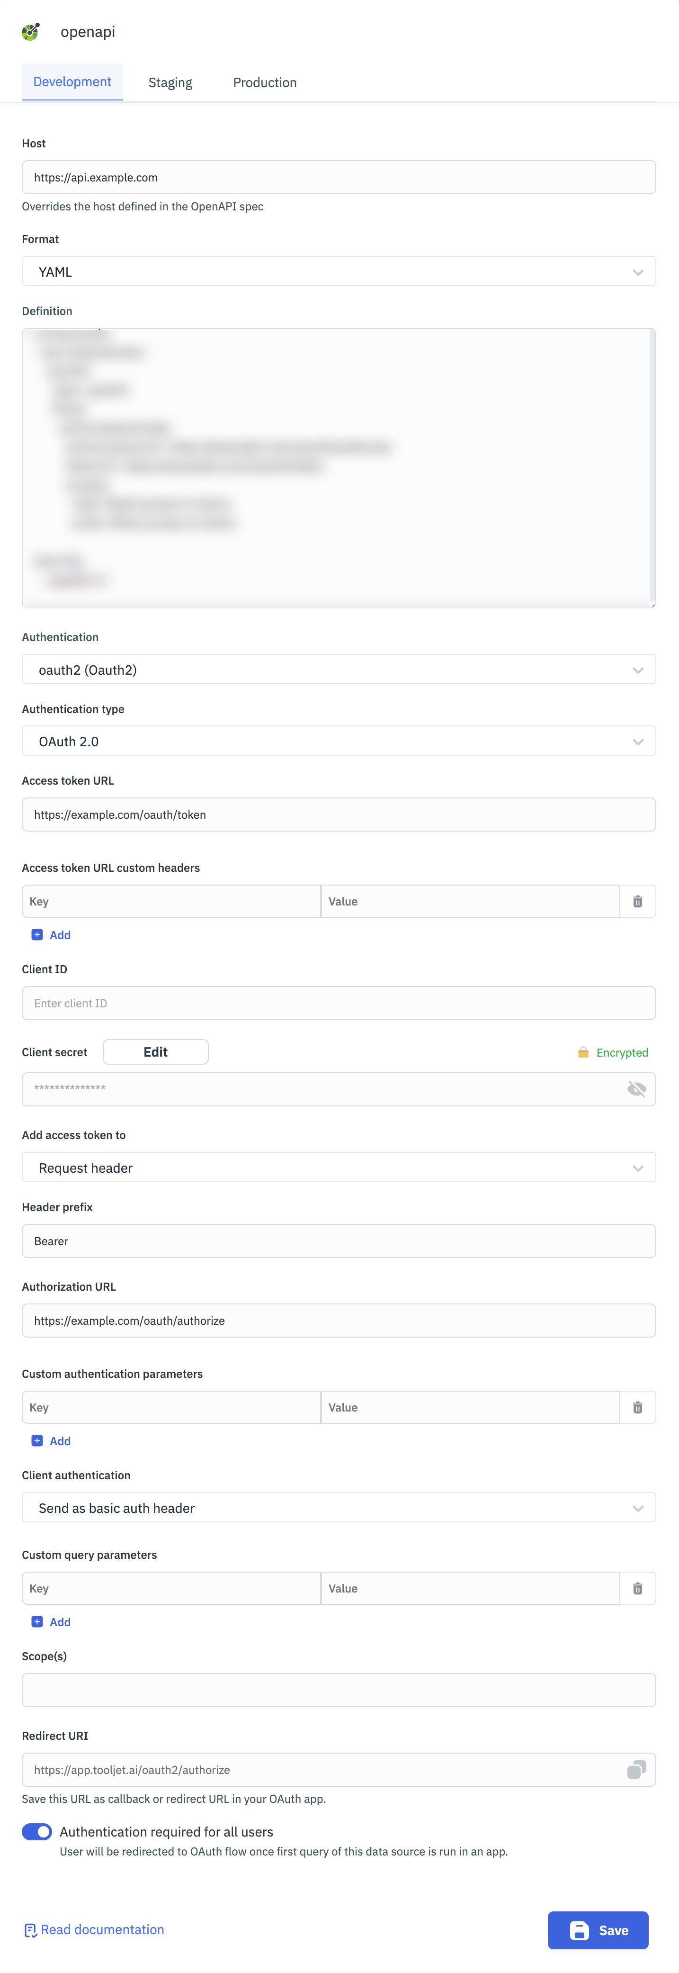This screenshot has width=679, height=1973.
Task: Add a custom query parameter row
Action: [51, 1621]
